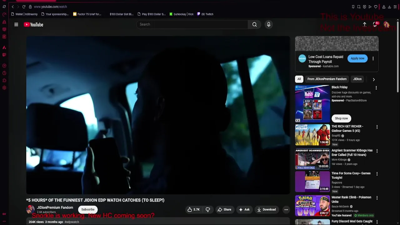Screen dimensions: 400x225
Task: Open the (9) Twitch bookmark
Action: point(205,14)
